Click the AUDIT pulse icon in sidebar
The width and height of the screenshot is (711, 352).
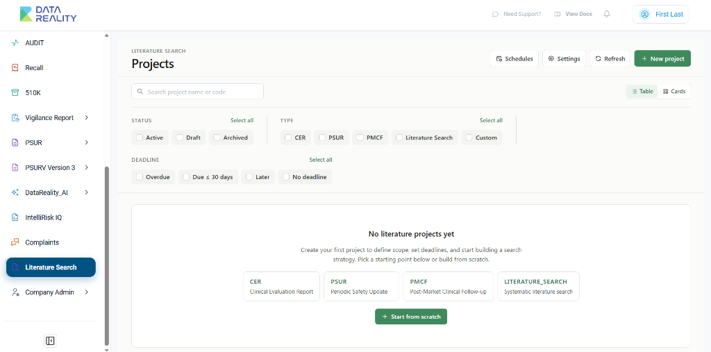pos(15,42)
